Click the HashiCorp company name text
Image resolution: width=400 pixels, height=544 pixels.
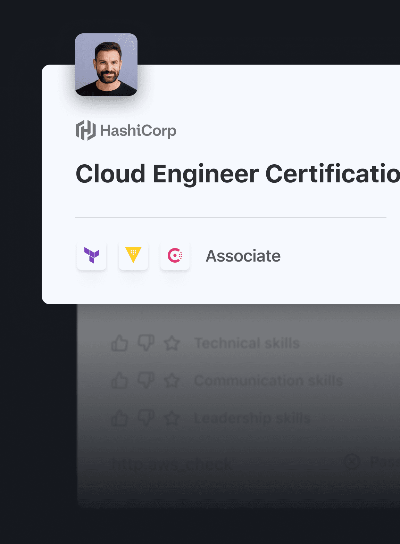pyautogui.click(x=138, y=131)
